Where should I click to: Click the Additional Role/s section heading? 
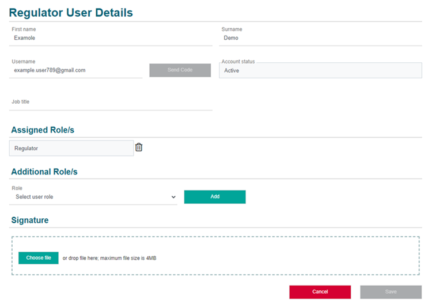pyautogui.click(x=44, y=172)
